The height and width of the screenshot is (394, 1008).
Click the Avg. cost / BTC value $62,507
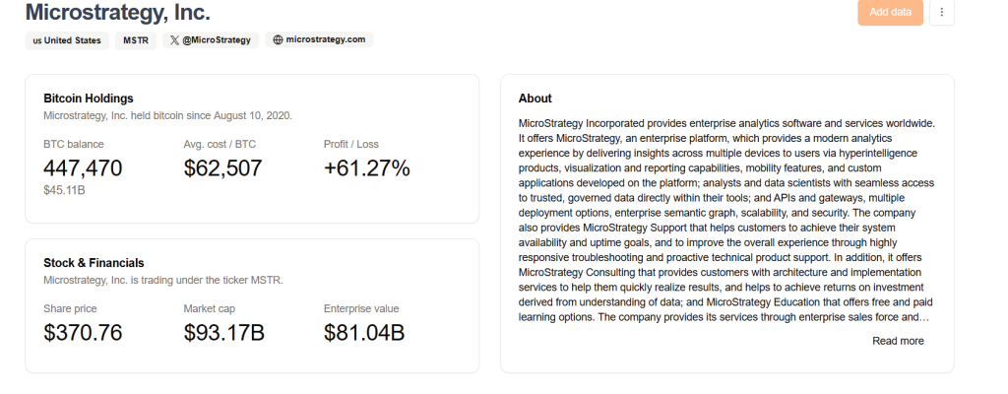pos(223,168)
